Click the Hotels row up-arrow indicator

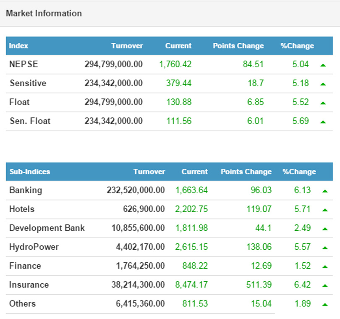(x=325, y=210)
